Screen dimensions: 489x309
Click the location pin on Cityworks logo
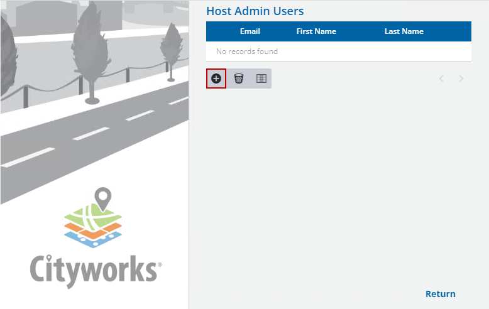click(102, 199)
